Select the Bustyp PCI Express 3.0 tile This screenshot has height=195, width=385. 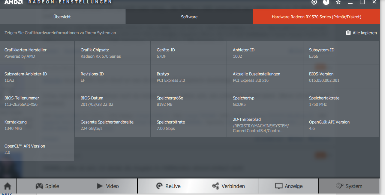click(x=189, y=77)
